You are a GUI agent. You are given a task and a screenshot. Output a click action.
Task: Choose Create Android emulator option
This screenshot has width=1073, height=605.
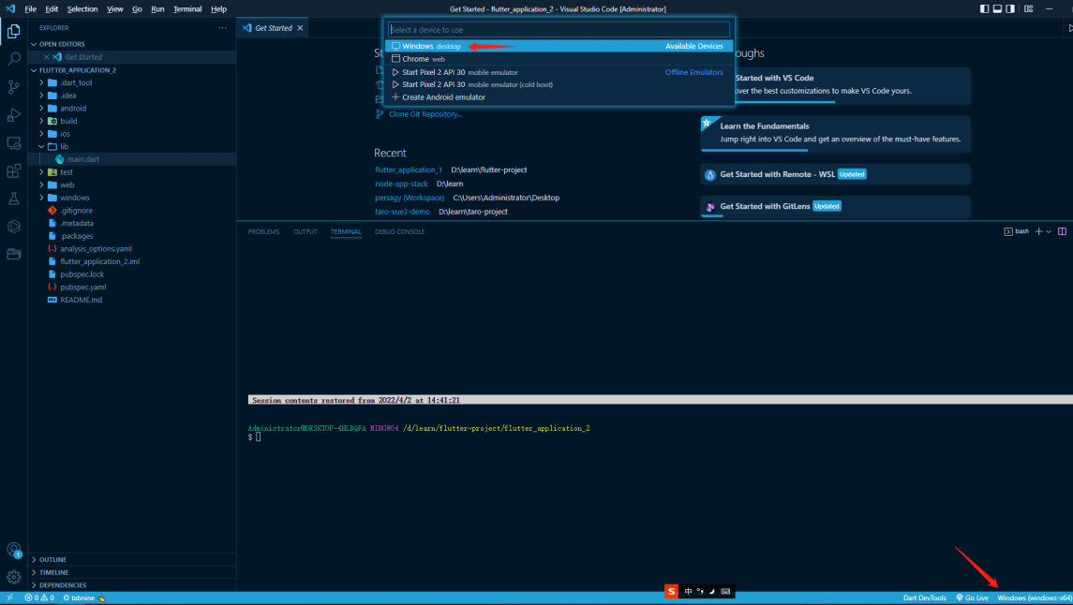559,97
